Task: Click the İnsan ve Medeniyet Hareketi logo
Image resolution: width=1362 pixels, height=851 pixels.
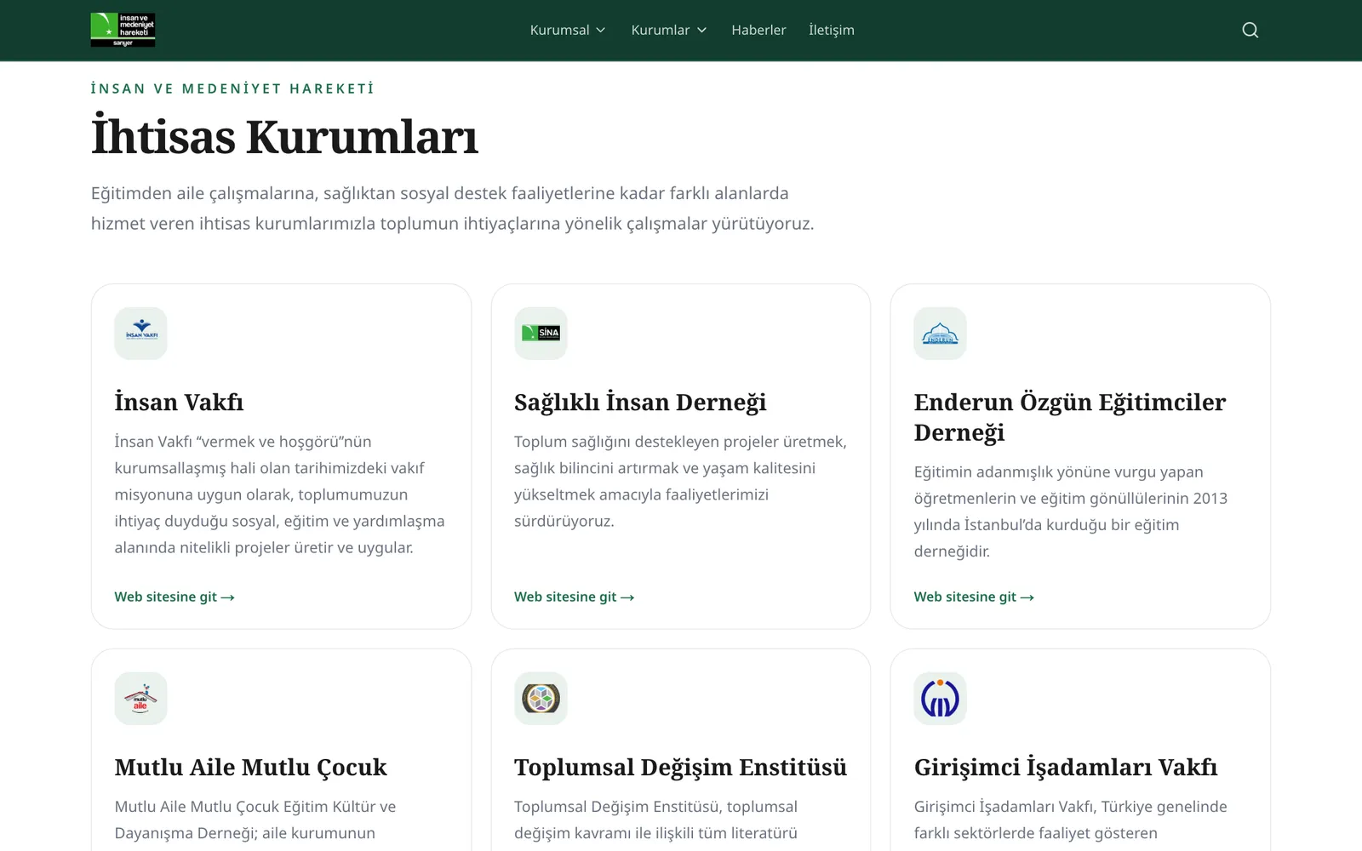Action: pos(123,30)
